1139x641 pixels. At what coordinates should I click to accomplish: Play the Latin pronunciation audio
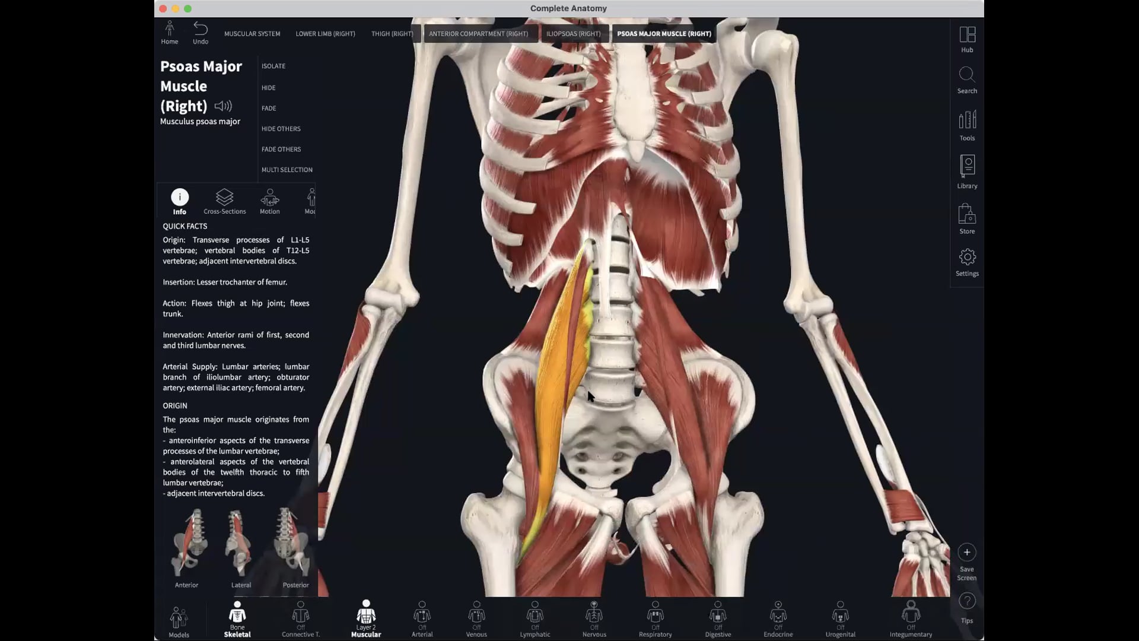click(223, 106)
